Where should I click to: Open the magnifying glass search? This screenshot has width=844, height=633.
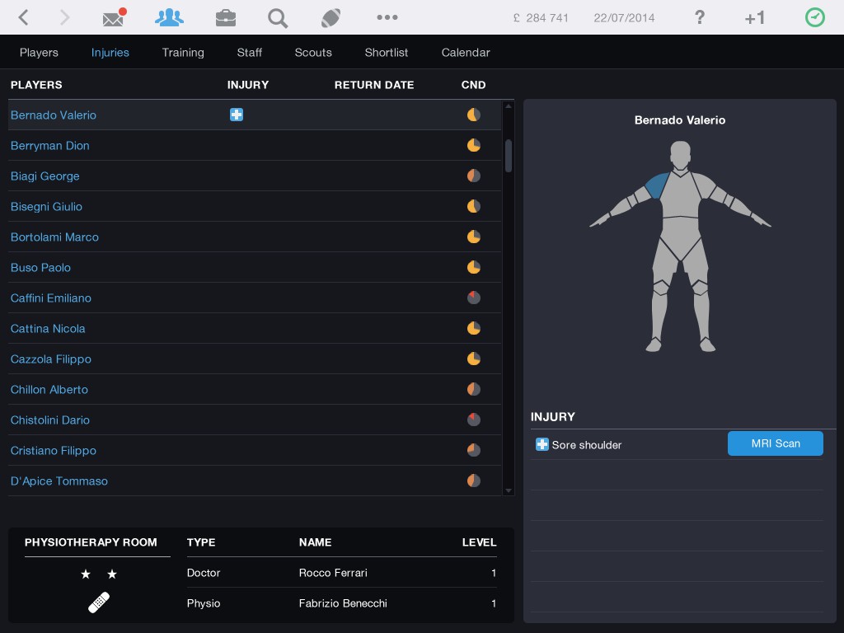(278, 17)
